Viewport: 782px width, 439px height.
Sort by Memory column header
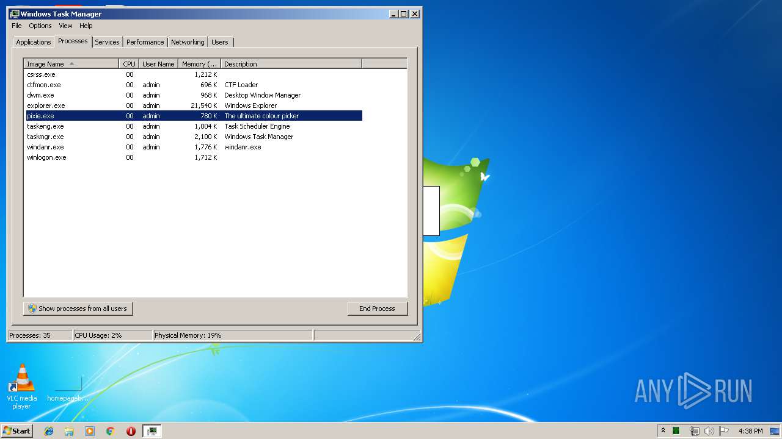[199, 64]
